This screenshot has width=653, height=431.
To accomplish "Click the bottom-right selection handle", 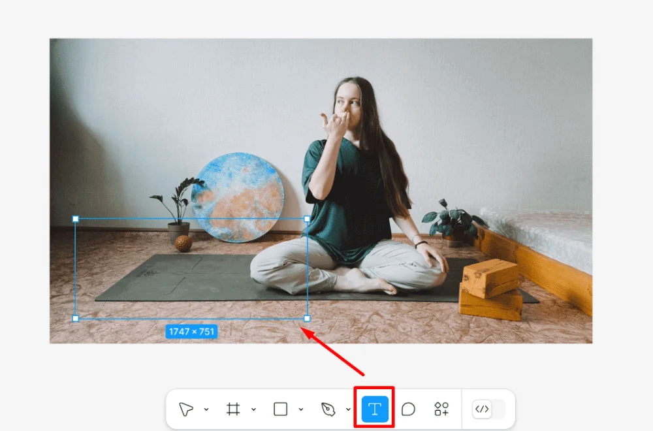I will click(x=307, y=319).
